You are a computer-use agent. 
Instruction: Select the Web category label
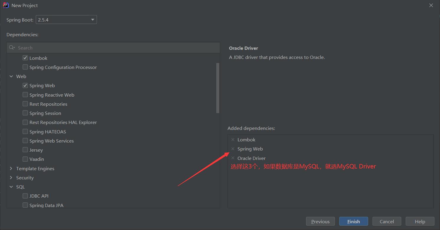pos(21,76)
